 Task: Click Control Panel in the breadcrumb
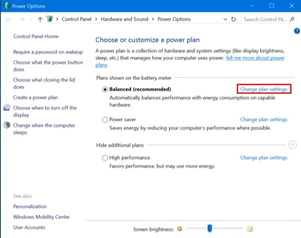[77, 19]
